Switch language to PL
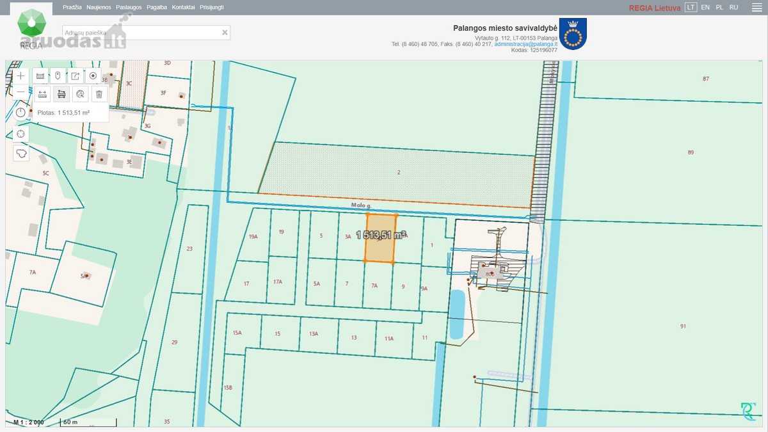Screen dimensions: 768x432 coord(719,7)
